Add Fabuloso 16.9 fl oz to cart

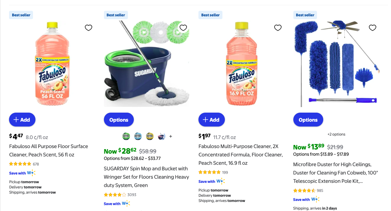[x=211, y=120]
